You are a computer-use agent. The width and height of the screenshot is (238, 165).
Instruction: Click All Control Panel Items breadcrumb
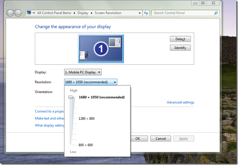[x=54, y=13]
